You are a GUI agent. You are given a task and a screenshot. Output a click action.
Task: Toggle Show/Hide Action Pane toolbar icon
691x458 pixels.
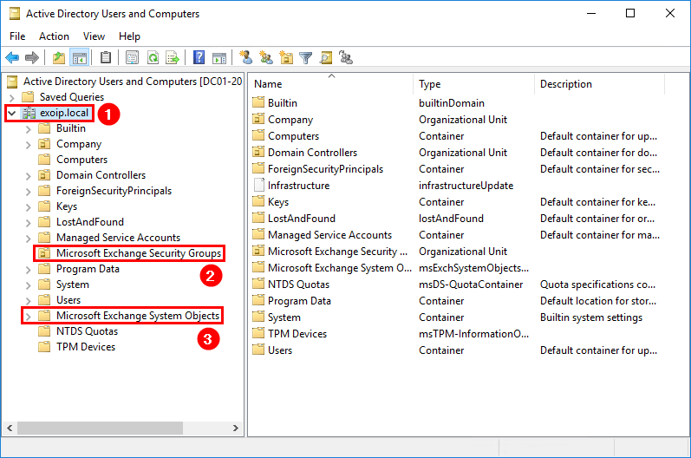tap(219, 58)
